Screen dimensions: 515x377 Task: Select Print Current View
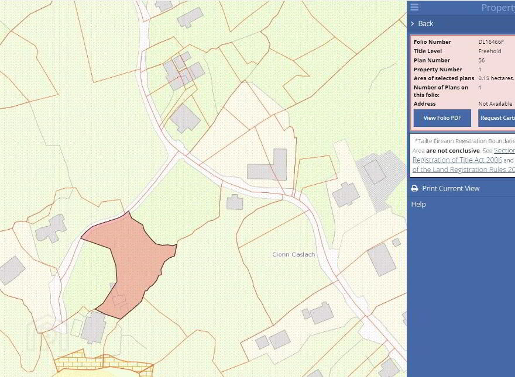pos(451,188)
